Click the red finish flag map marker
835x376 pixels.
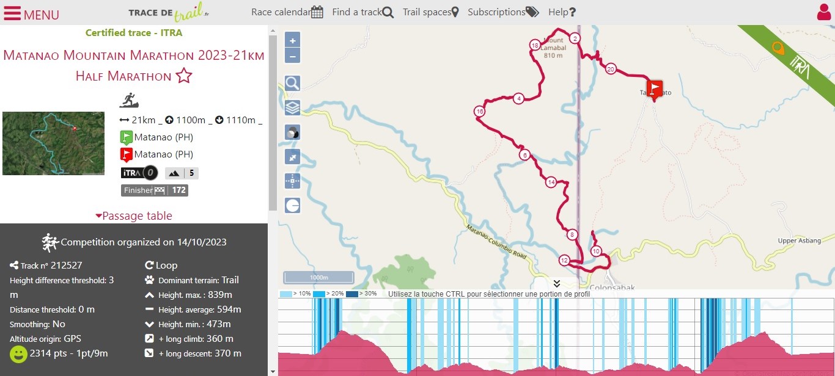[655, 89]
